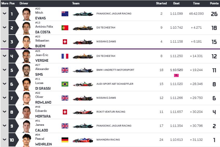This screenshot has height=147, width=220.
Task: Click the DS Techeetah car in Da Costa's row
Action: coord(83,28)
